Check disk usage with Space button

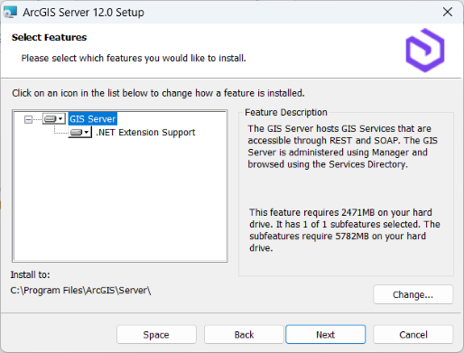click(156, 335)
